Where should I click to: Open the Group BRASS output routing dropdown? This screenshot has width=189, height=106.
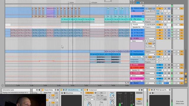[x=150, y=11]
